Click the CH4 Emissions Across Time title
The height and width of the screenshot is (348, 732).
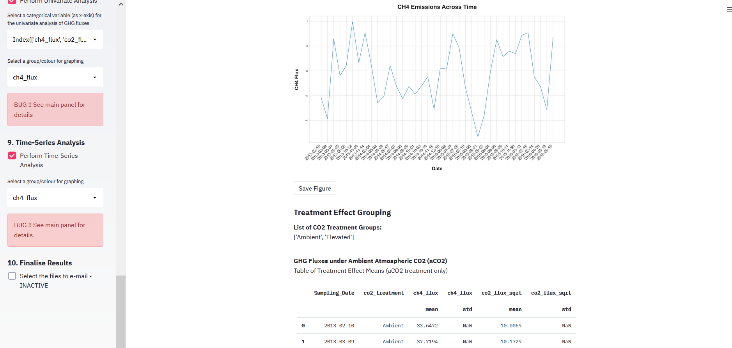[437, 7]
